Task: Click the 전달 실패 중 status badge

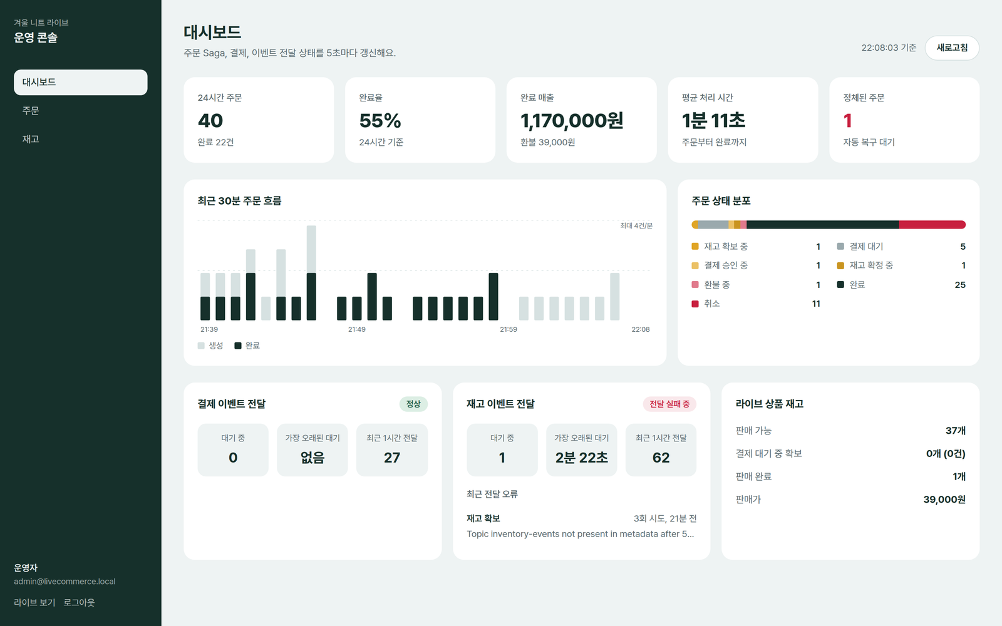Action: click(669, 404)
